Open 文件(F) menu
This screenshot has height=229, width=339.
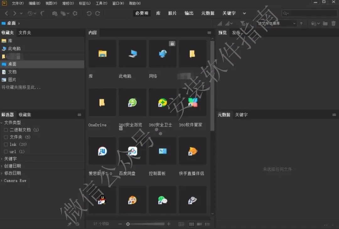[18, 3]
